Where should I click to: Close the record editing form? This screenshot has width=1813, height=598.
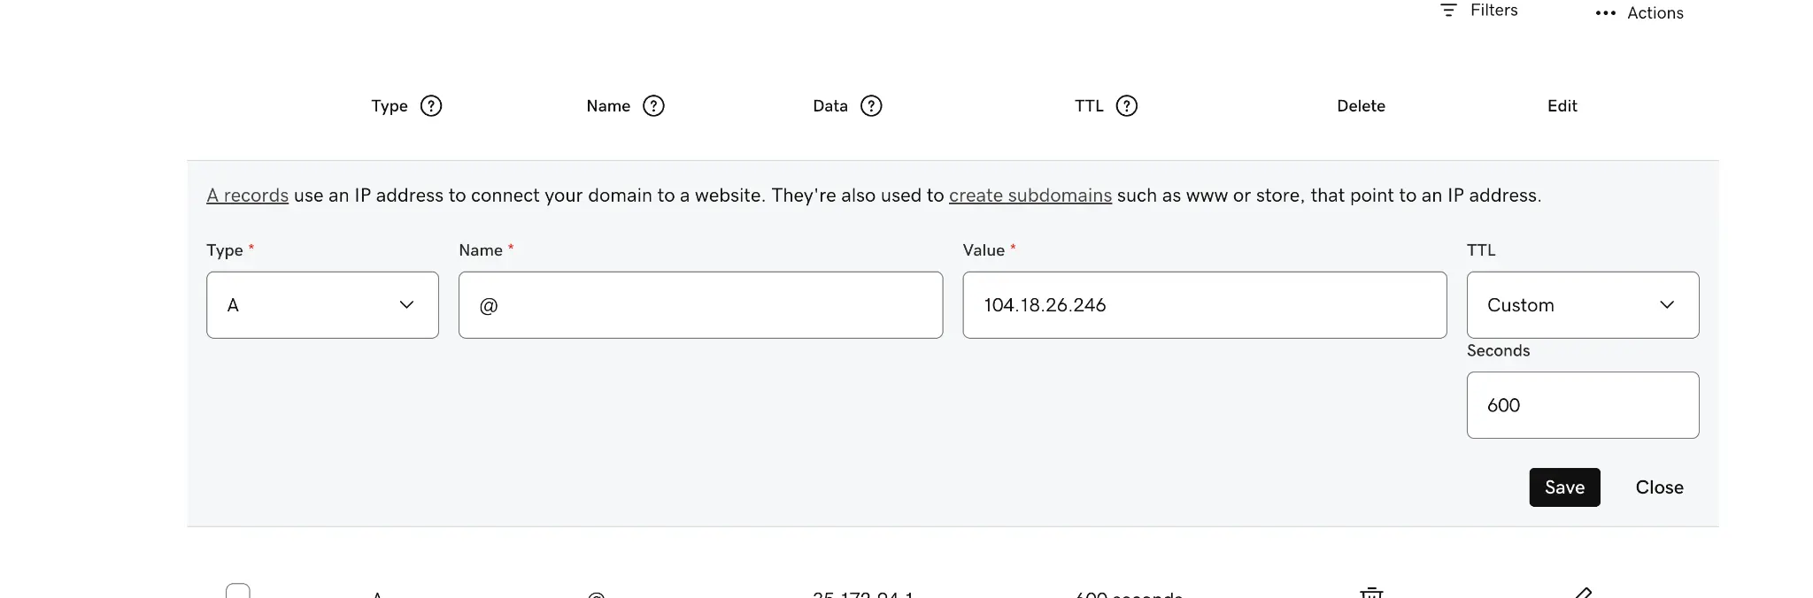pos(1659,487)
